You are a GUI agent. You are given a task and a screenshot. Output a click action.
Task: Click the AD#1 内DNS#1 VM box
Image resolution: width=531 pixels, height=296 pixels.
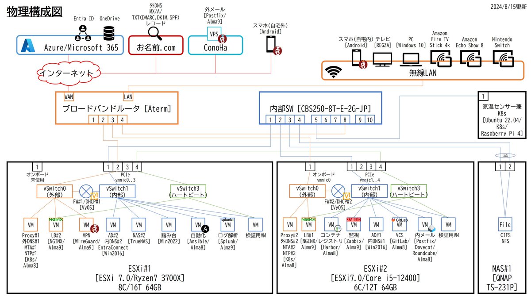click(377, 225)
